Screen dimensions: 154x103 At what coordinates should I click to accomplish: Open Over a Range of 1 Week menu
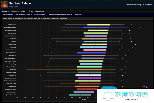(x=24, y=15)
